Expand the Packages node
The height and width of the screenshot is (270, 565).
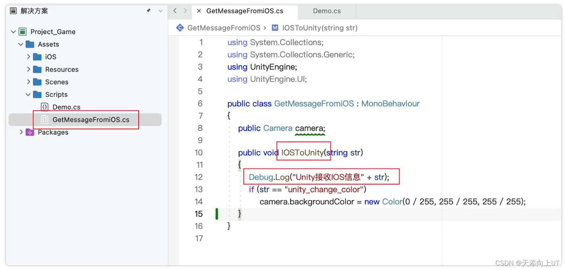21,132
